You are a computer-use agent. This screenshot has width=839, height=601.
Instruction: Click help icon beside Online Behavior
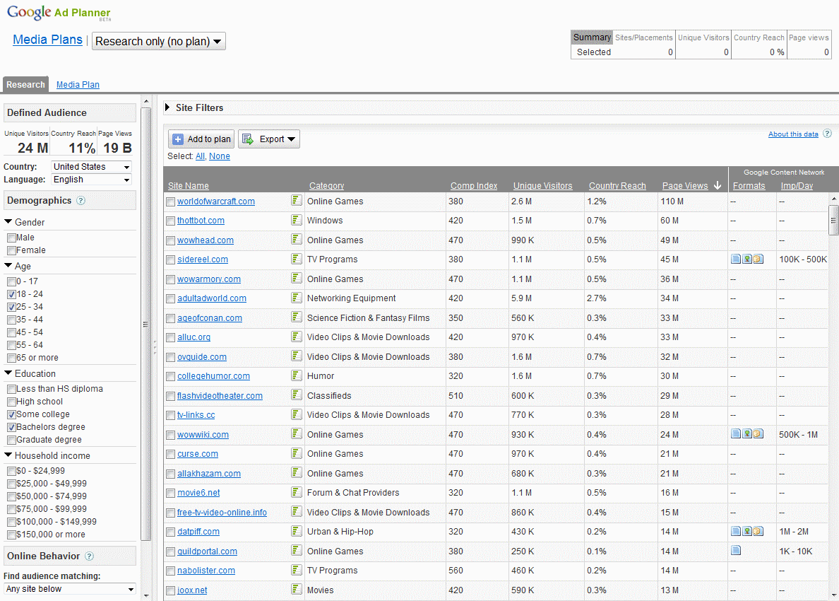click(89, 556)
